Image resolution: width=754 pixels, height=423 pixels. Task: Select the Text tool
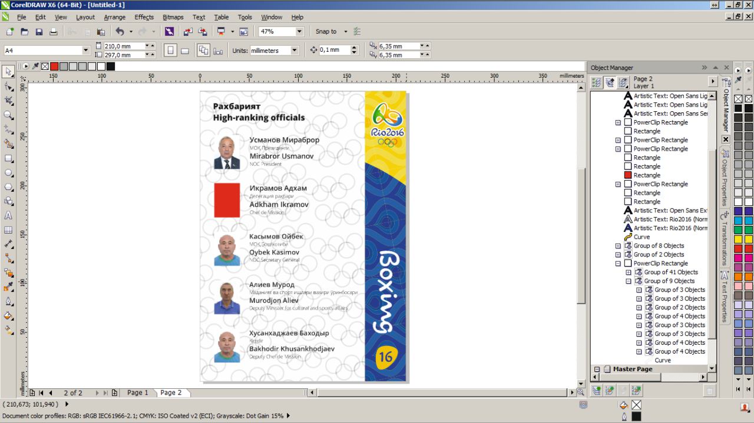[x=9, y=216]
